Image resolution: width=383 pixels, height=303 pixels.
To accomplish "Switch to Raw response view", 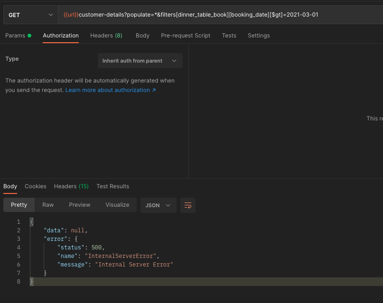I will pyautogui.click(x=48, y=205).
